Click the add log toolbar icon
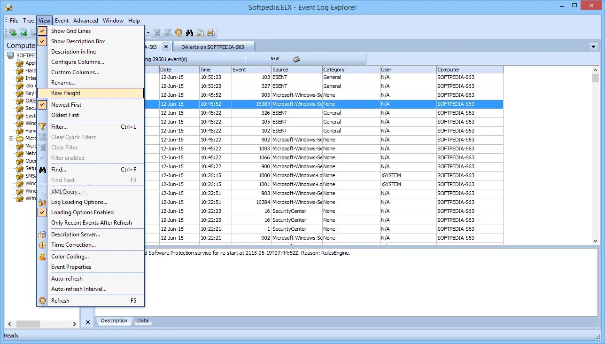The image size is (605, 344). (23, 32)
